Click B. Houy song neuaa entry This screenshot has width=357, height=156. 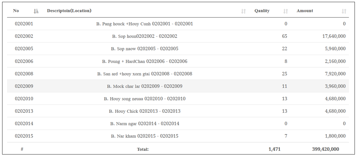coord(145,99)
